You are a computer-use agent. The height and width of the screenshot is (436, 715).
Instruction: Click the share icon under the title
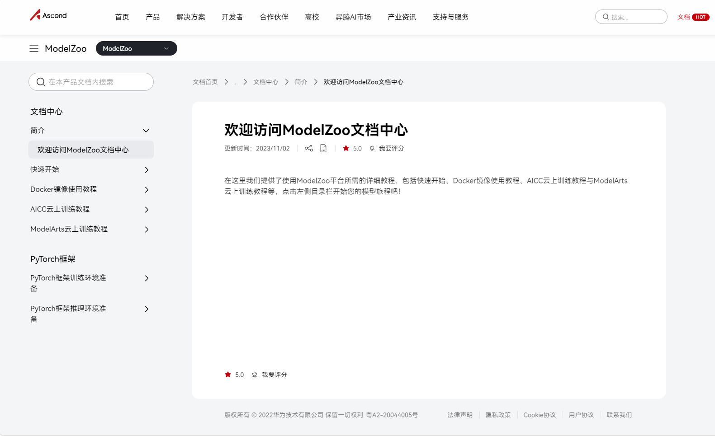click(309, 148)
